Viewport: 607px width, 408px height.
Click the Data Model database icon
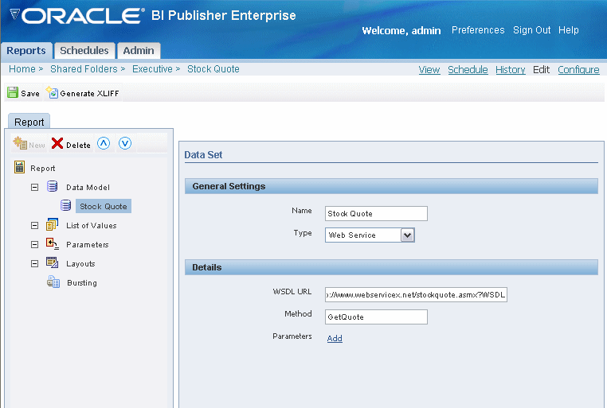tap(53, 186)
